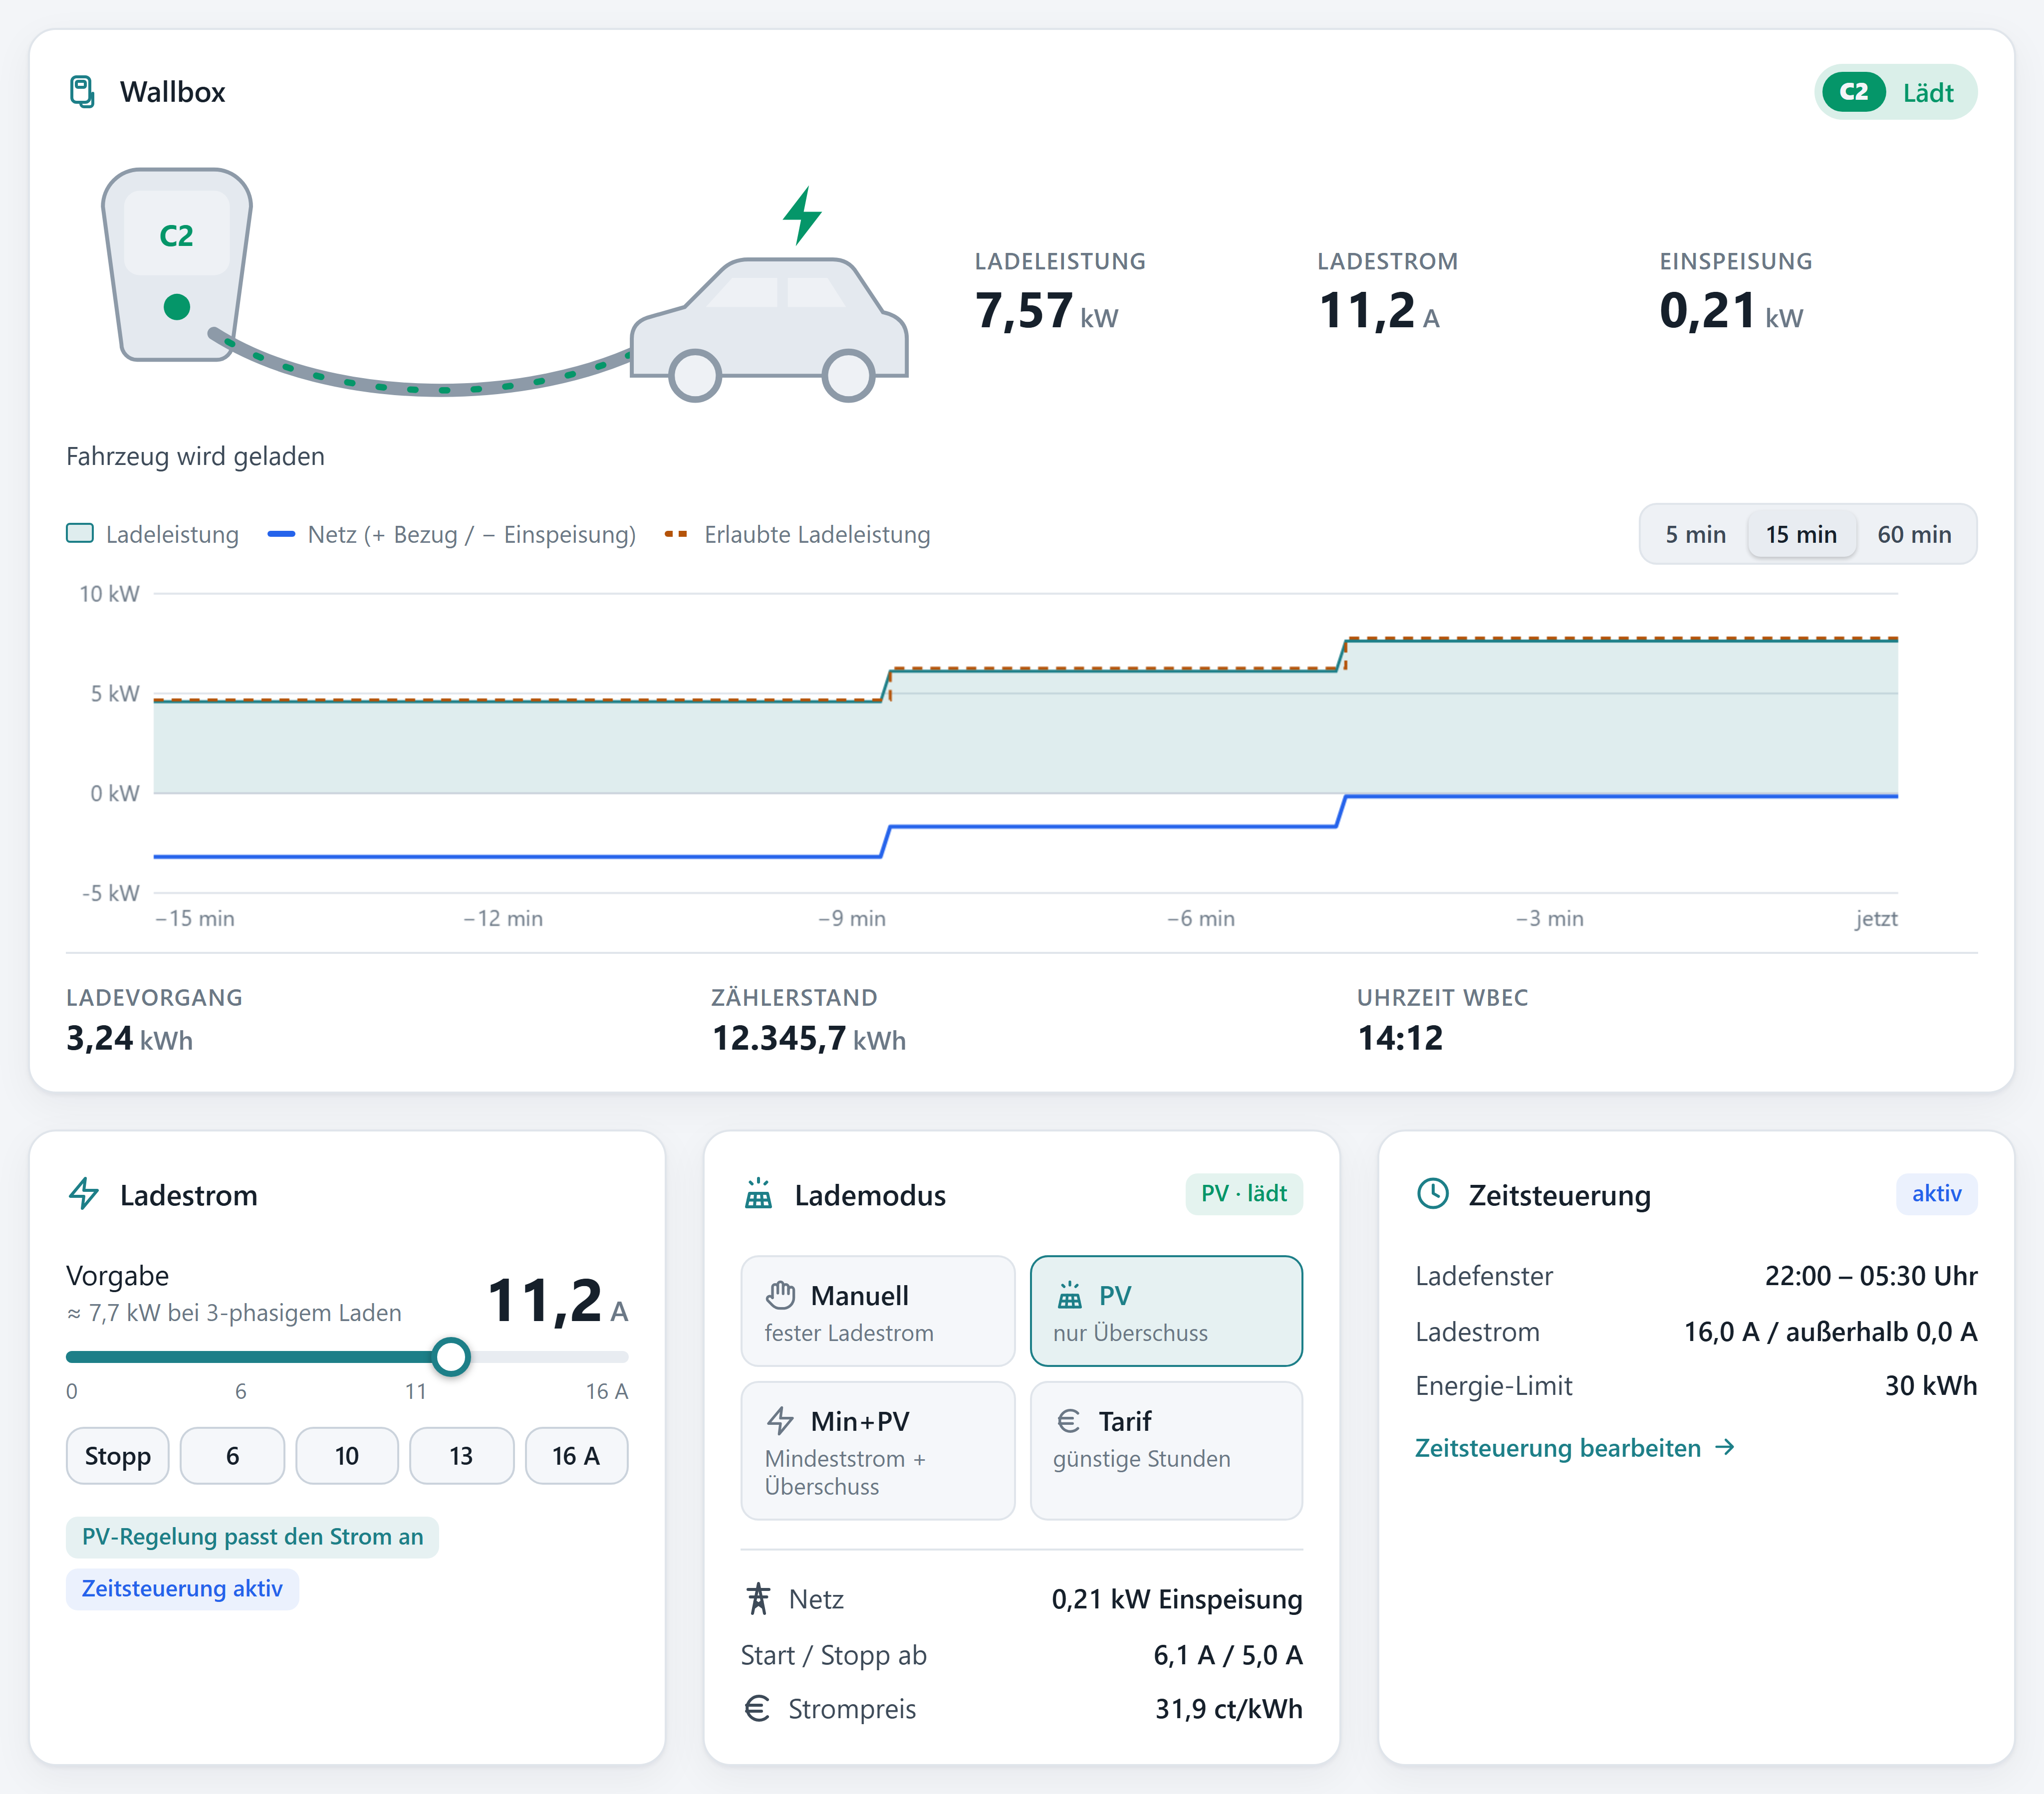Screen dimensions: 2044x1794
Task: Open Zeitsteuerung bearbeiten link
Action: point(1575,1448)
